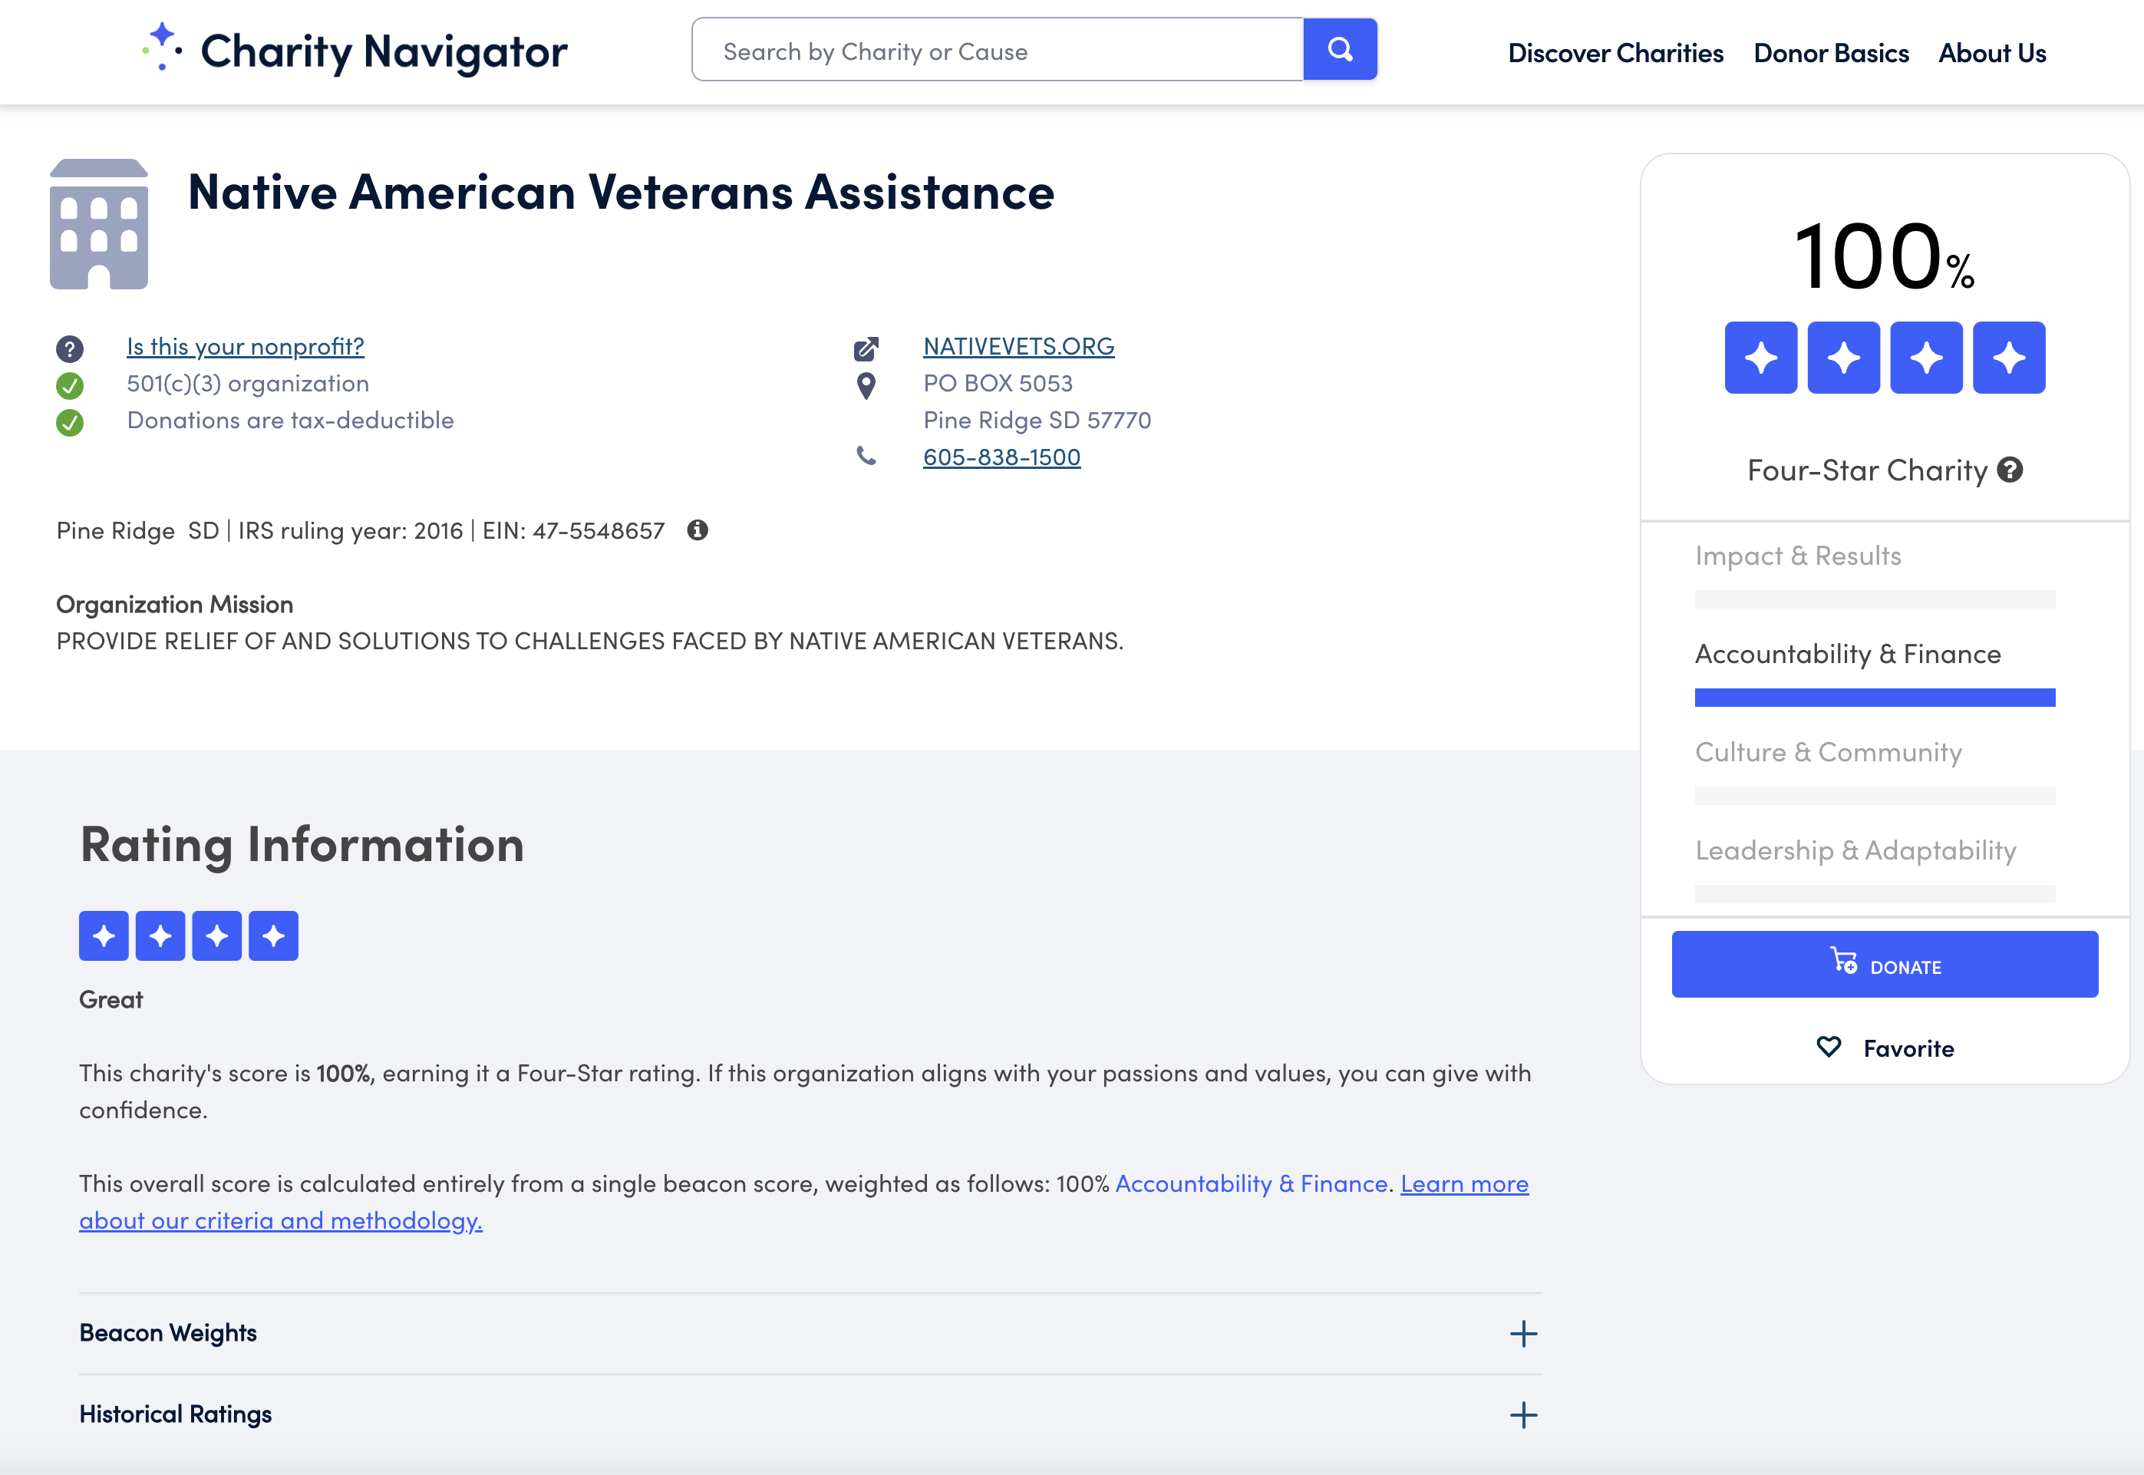Click the Is this your nonprofit? link

point(245,347)
